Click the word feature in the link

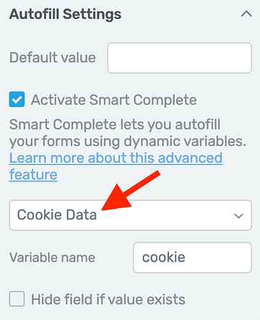click(33, 174)
